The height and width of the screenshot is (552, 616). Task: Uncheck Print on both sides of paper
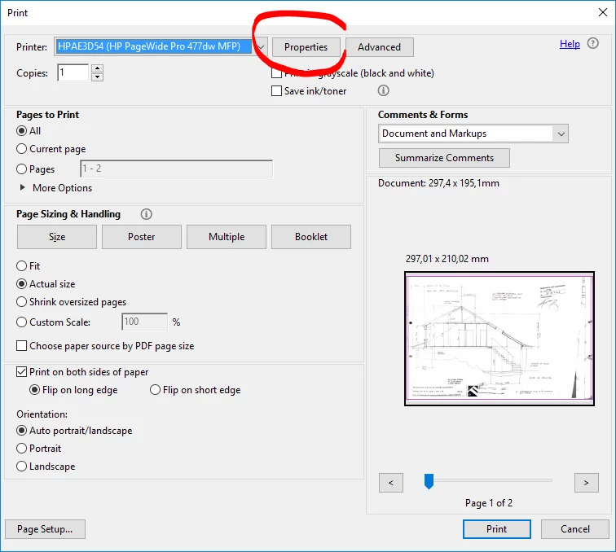22,371
